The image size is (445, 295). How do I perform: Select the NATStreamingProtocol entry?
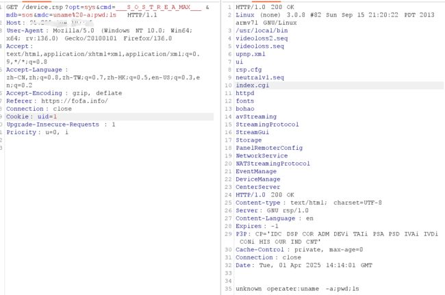tap(272, 164)
